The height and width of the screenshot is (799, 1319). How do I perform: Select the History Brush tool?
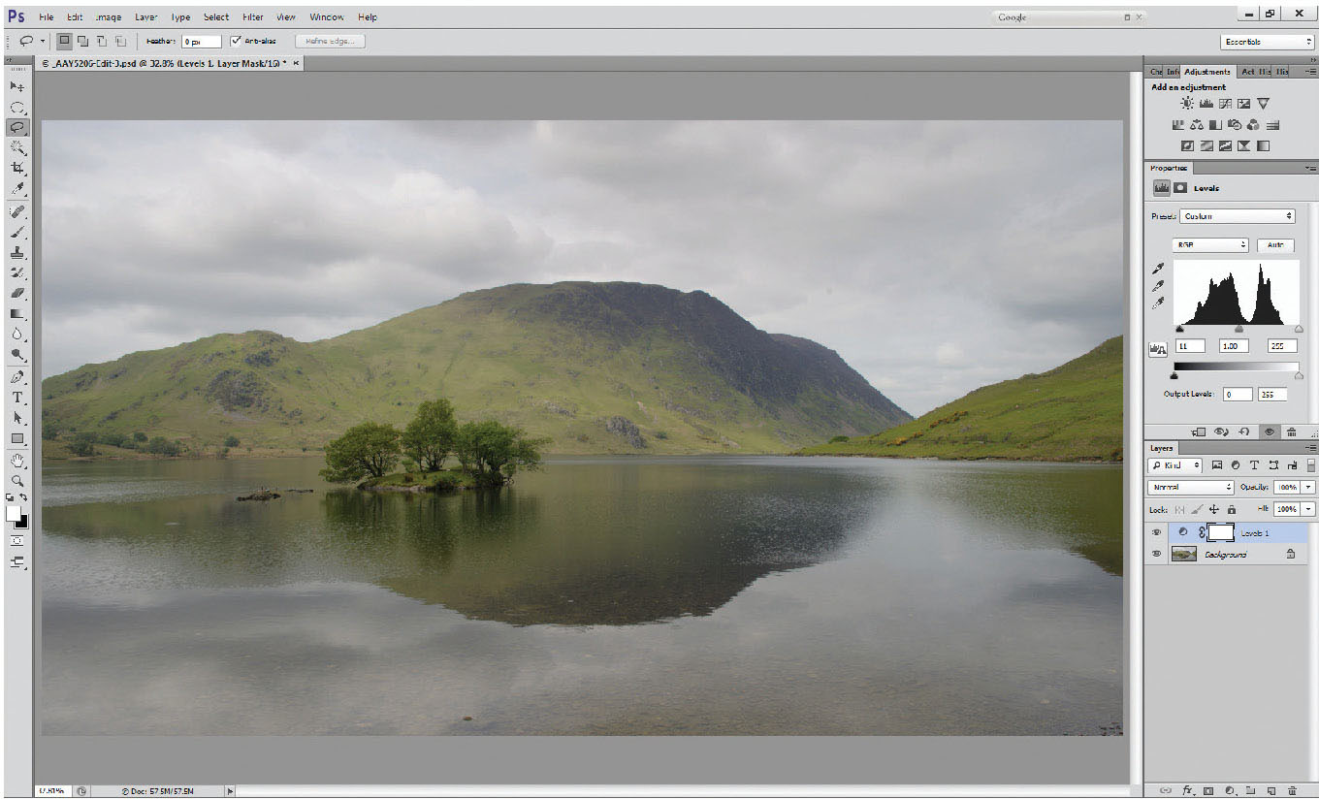click(x=17, y=272)
